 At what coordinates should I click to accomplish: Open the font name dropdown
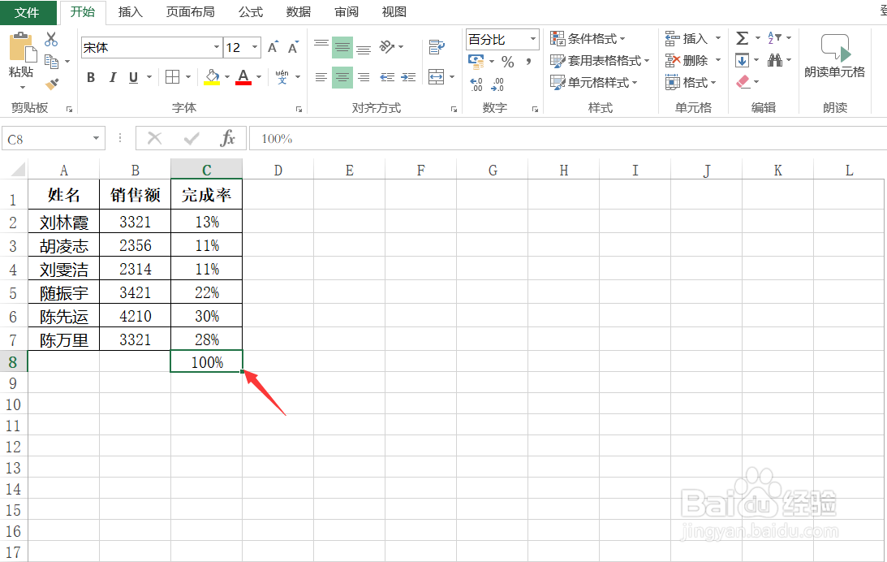[216, 47]
